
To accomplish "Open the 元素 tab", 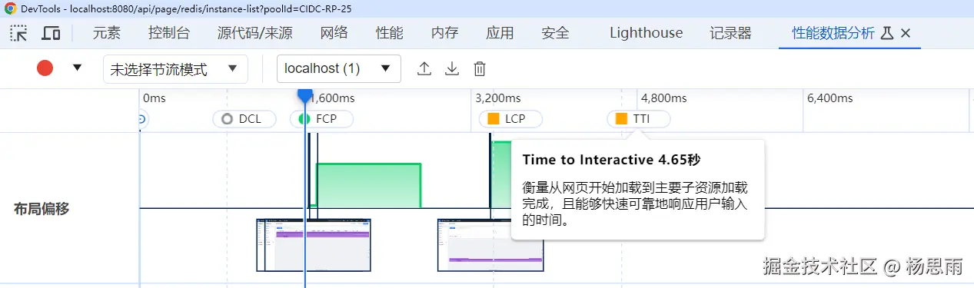I will point(107,33).
